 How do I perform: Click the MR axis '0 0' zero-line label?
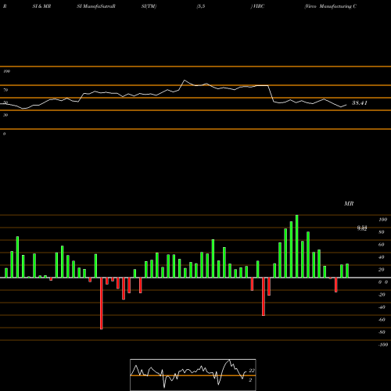coord(383,282)
